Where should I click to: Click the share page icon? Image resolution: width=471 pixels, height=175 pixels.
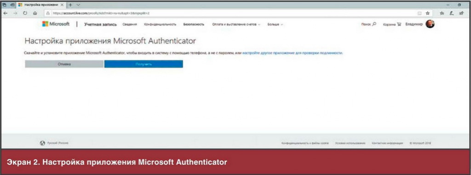click(x=461, y=13)
